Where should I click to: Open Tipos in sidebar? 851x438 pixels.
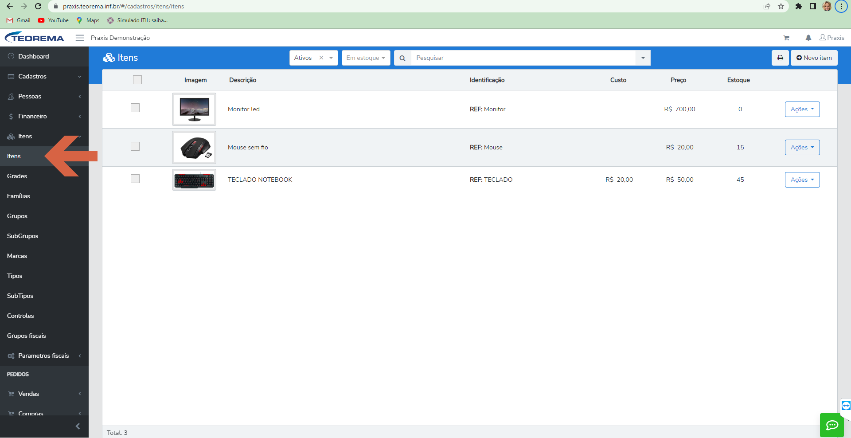(44, 276)
